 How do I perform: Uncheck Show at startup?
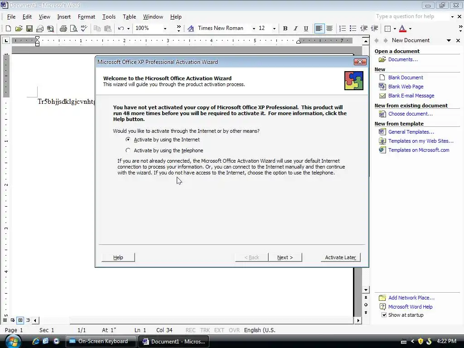[384, 315]
